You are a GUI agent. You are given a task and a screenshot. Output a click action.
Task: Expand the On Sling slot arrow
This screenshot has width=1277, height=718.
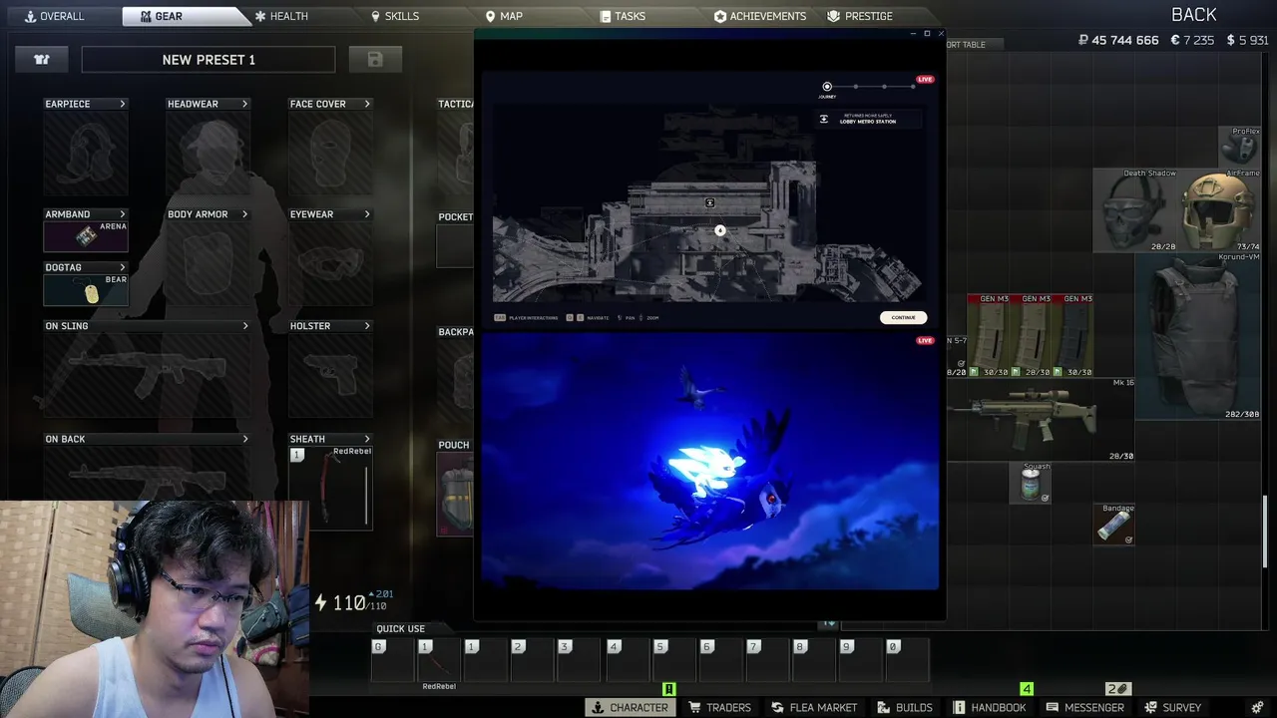(x=244, y=326)
